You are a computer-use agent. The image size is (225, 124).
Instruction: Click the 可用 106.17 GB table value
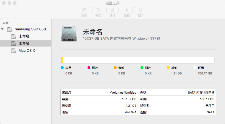(207, 99)
